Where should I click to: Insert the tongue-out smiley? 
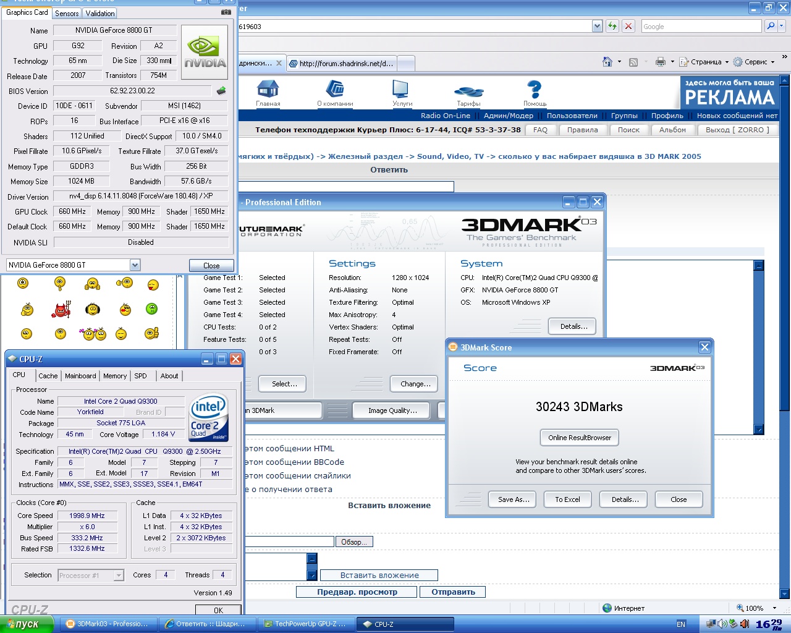[153, 284]
